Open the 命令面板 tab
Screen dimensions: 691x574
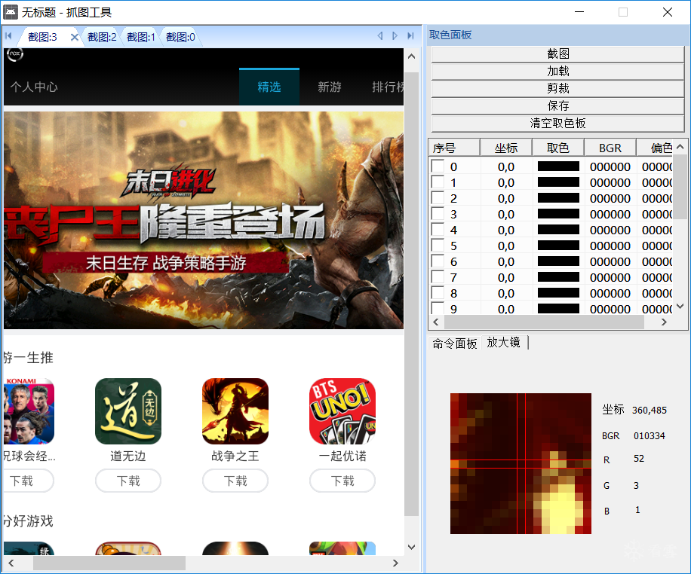tap(455, 343)
